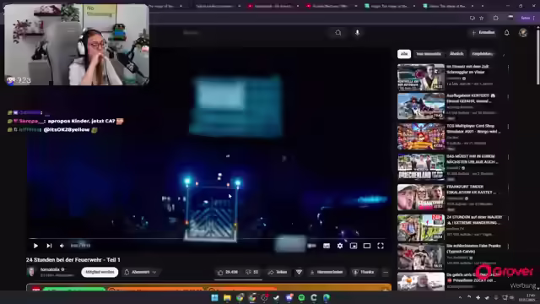Screen dimensions: 540x304
Task: Click the video progress bar
Action: coord(208,238)
